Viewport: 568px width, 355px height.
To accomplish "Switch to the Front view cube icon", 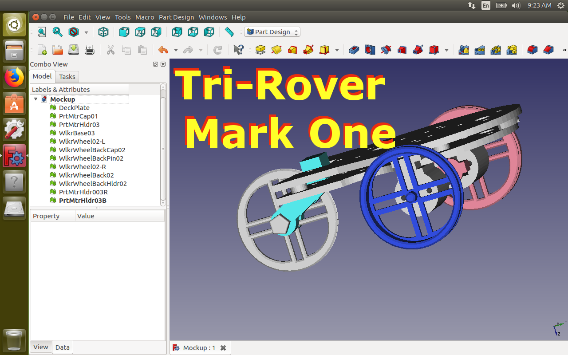I will pyautogui.click(x=124, y=32).
